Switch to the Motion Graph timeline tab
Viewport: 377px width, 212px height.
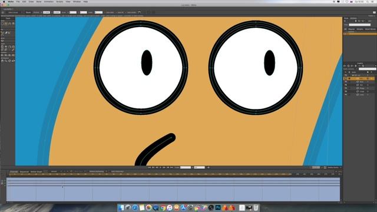pos(37,171)
